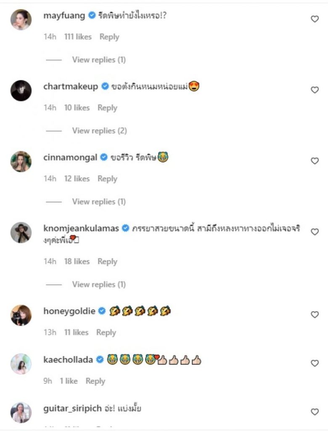328x431 pixels.
Task: Like chartmakeup's comment with the heart
Action: point(315,90)
